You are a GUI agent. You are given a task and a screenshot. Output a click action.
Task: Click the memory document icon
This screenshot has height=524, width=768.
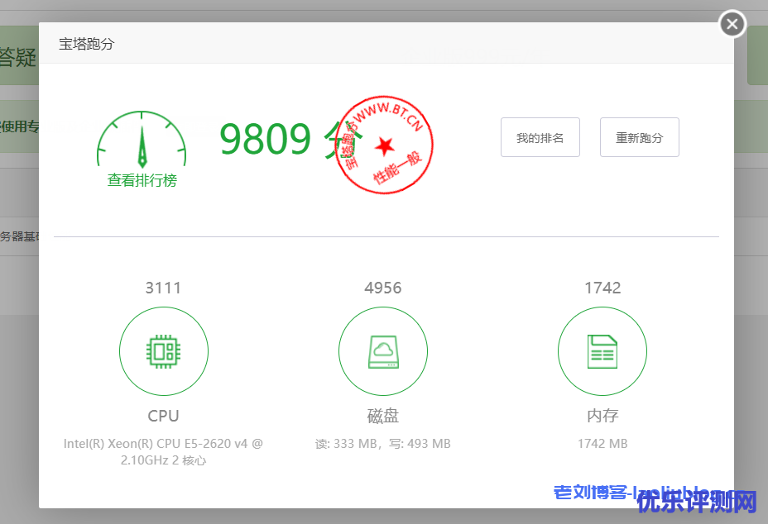(602, 351)
